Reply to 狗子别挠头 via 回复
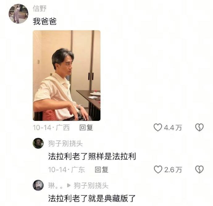The image size is (213, 206). (x=102, y=170)
